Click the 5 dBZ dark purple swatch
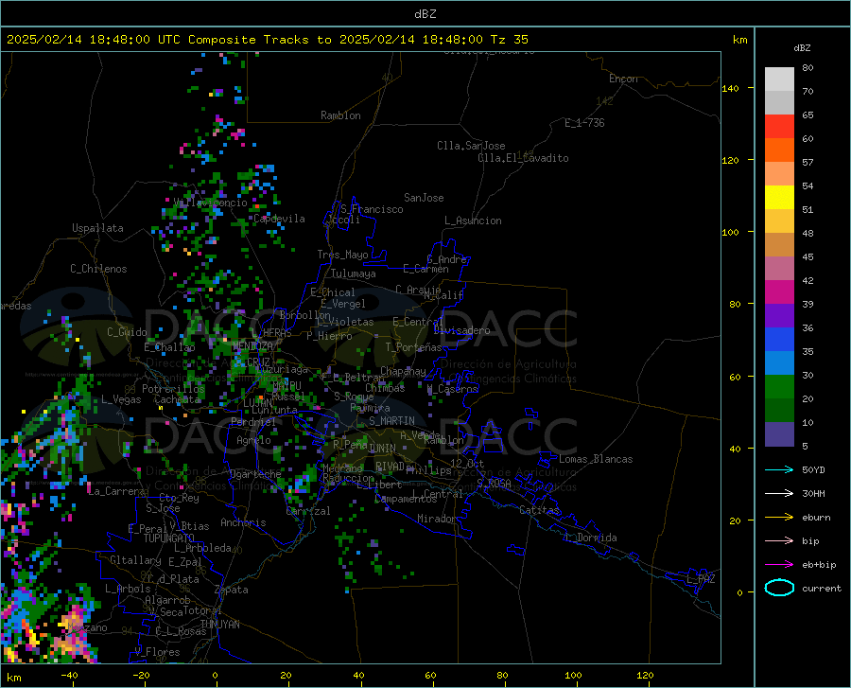This screenshot has height=688, width=851. pyautogui.click(x=779, y=433)
